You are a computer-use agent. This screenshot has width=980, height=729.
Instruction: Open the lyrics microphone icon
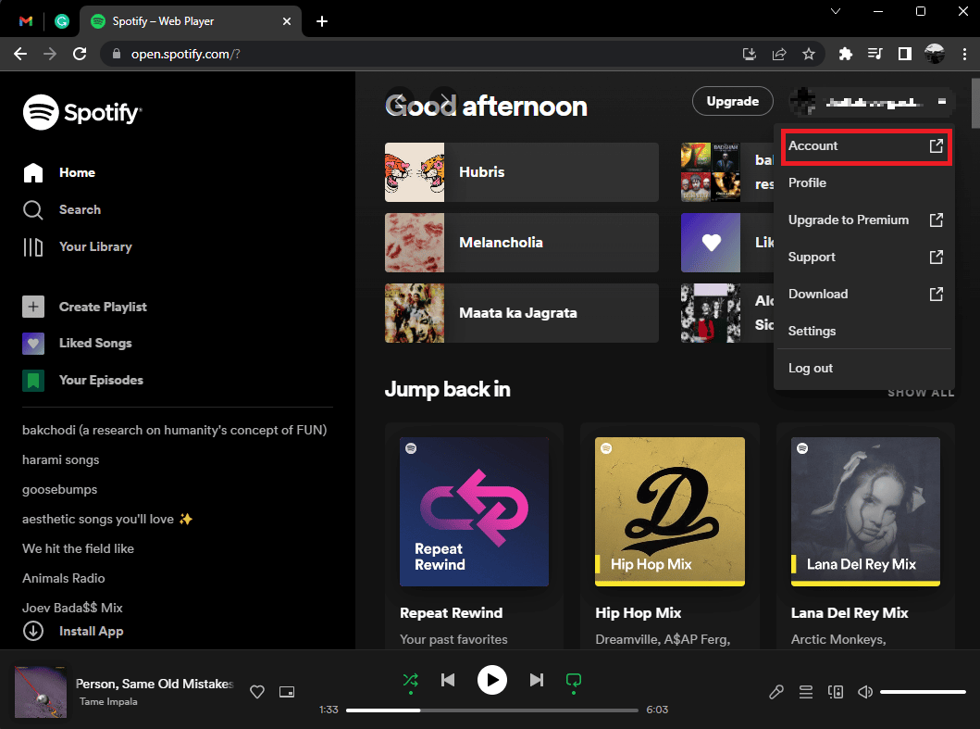pyautogui.click(x=776, y=691)
